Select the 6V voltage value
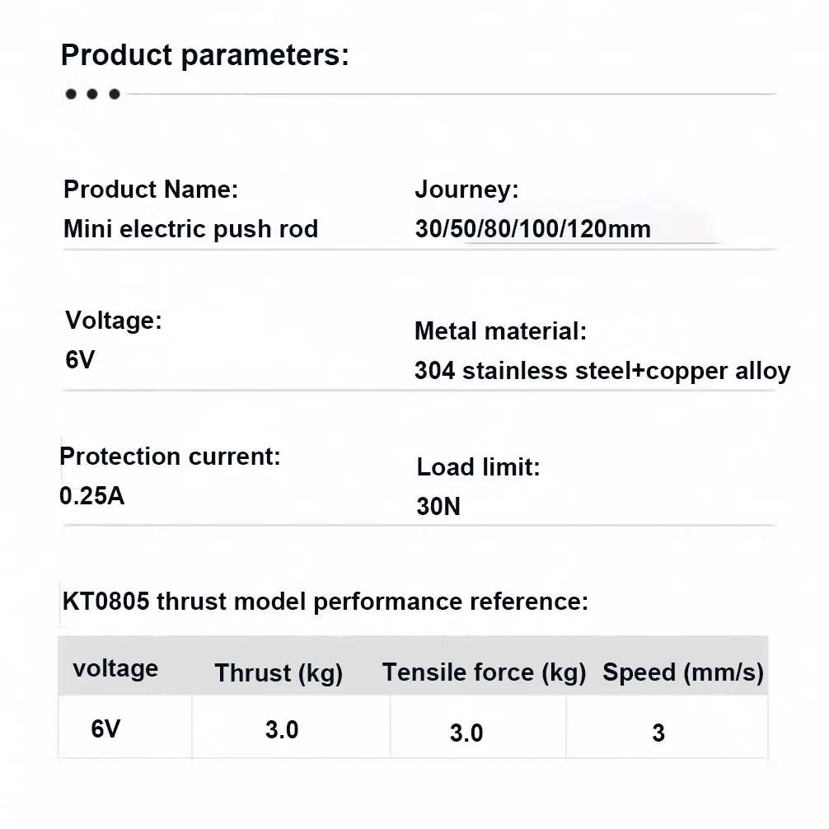This screenshot has width=829, height=829. click(x=80, y=360)
